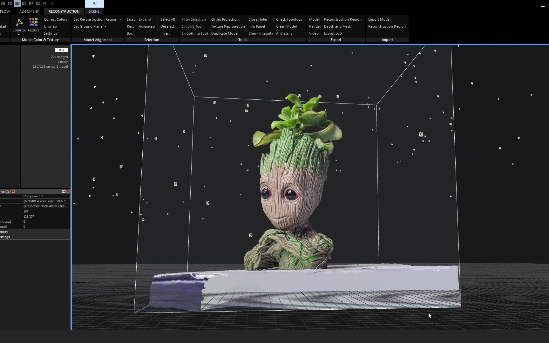Click the Texture model icon
Screen dimensions: 549x343
(33, 22)
